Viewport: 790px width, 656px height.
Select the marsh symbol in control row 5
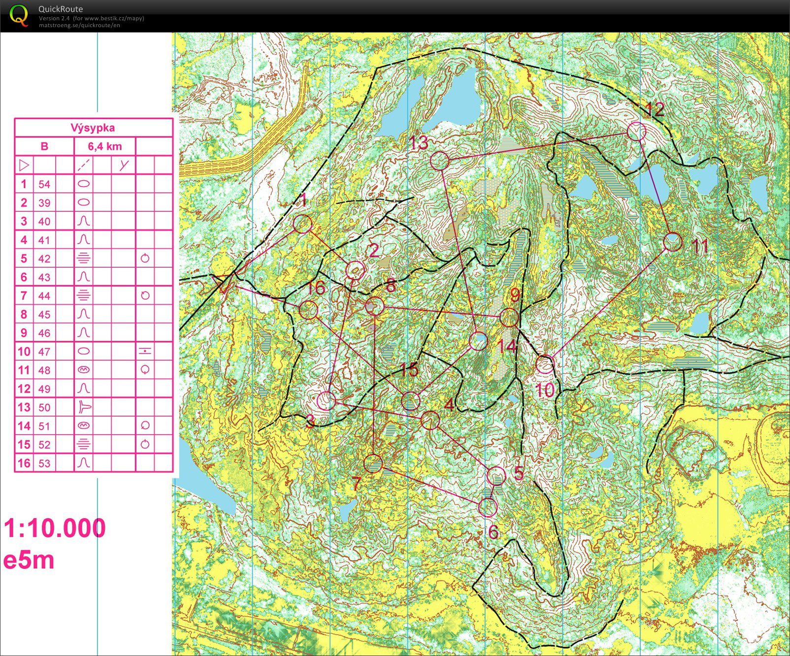[x=84, y=258]
